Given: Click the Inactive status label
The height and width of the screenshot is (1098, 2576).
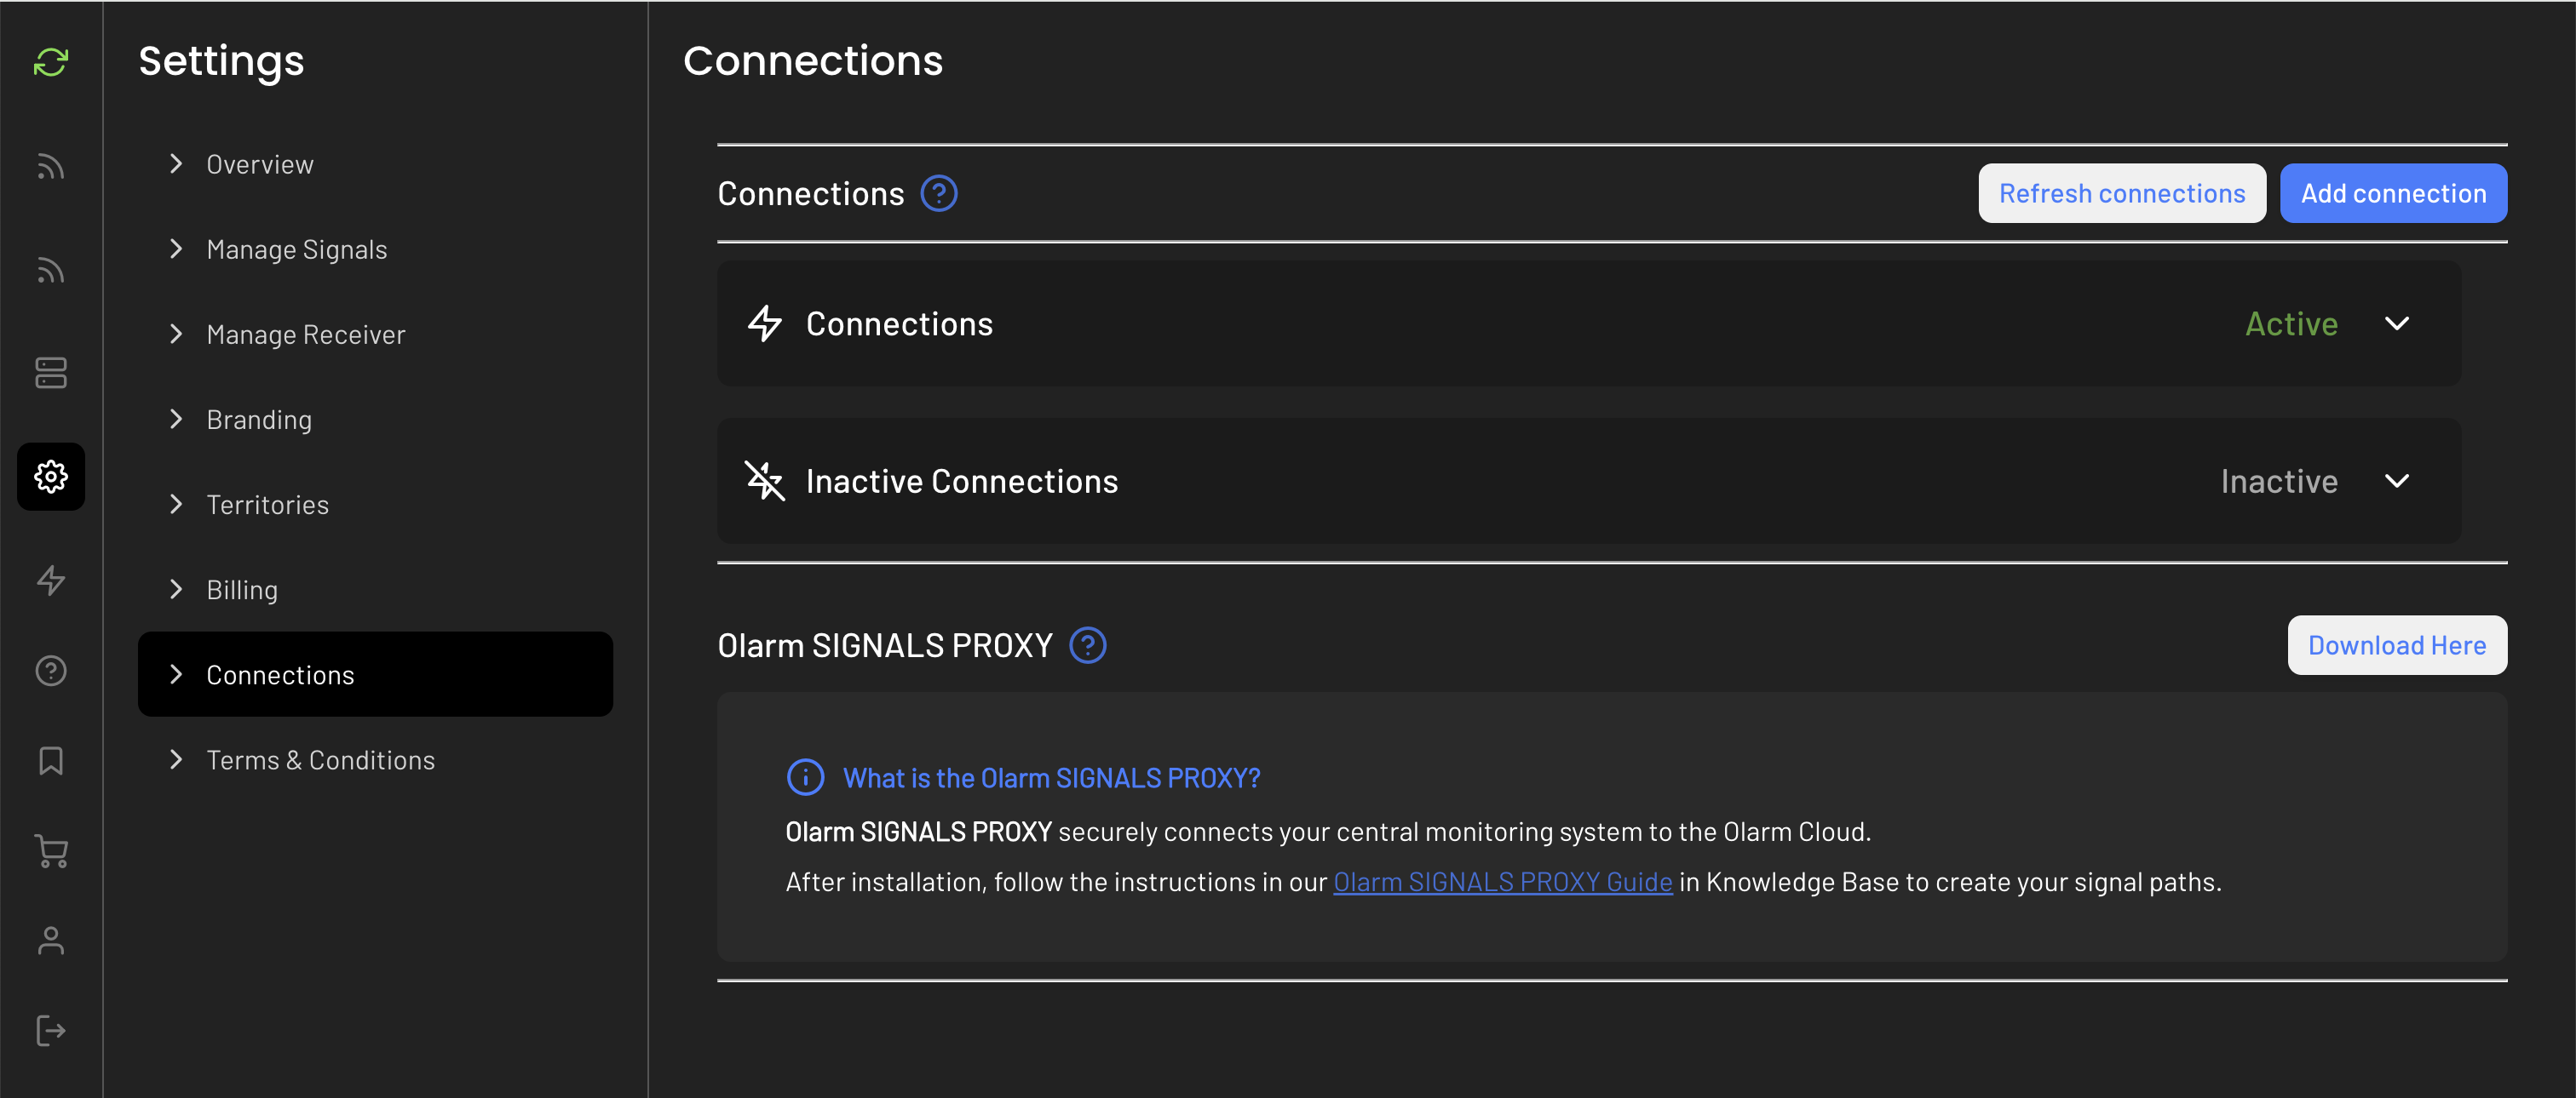Looking at the screenshot, I should 2279,482.
